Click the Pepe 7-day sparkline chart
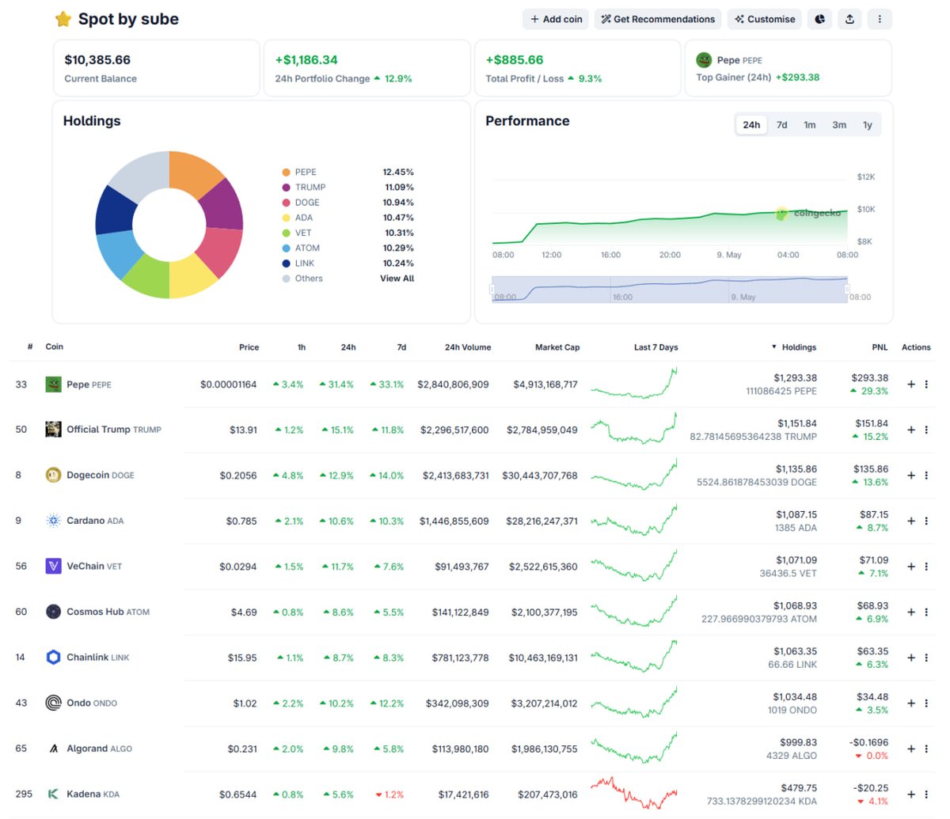Viewport: 950px width, 819px height. coord(634,384)
